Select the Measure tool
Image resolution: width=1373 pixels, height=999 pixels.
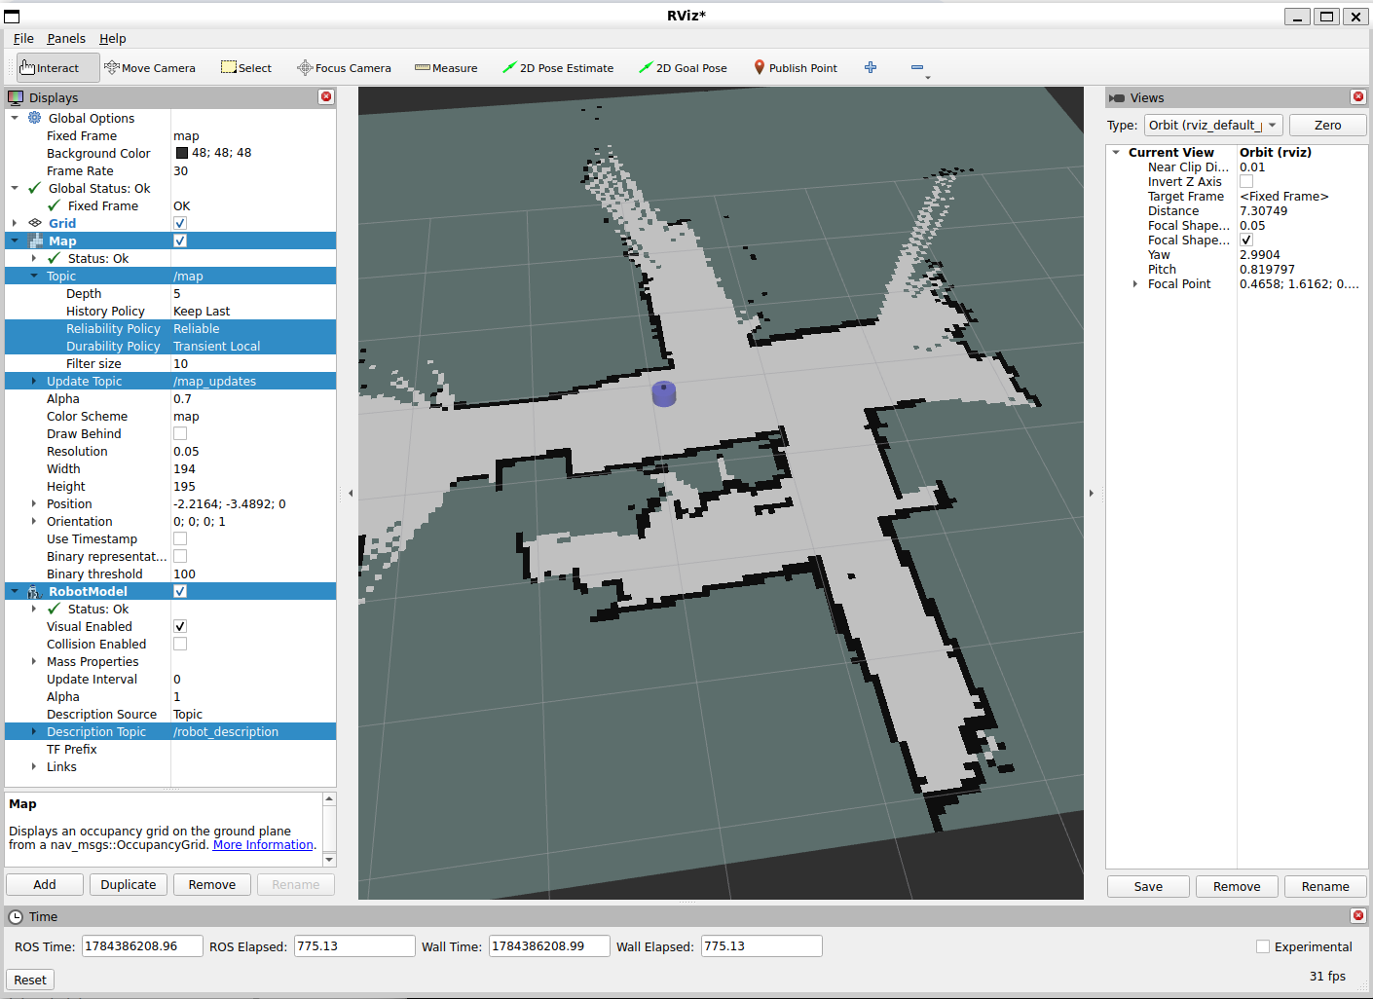[x=446, y=68]
